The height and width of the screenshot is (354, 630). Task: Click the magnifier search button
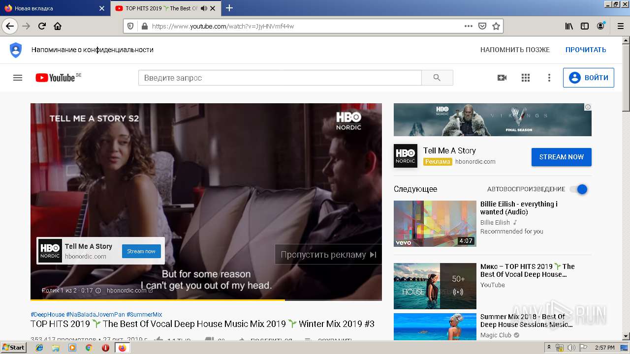coord(437,78)
